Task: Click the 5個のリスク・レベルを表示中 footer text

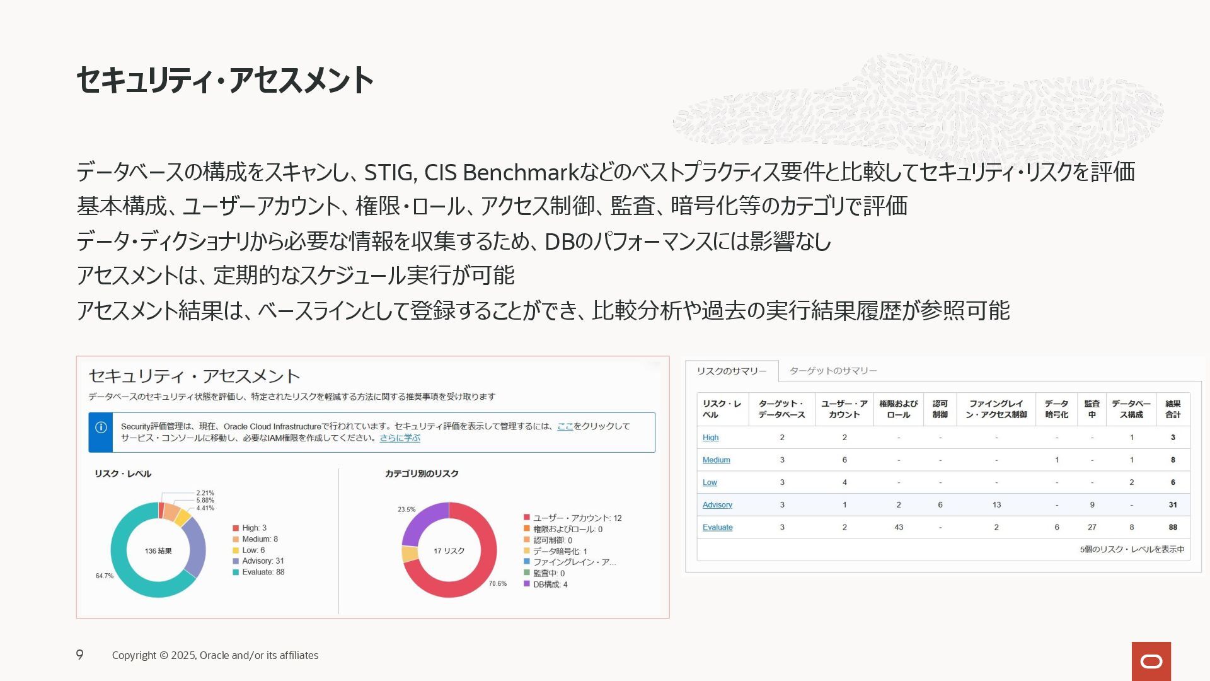Action: point(1132,550)
